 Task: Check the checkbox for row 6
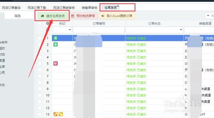[40, 70]
